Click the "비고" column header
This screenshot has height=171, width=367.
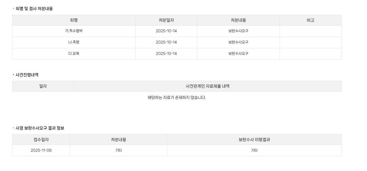click(310, 20)
